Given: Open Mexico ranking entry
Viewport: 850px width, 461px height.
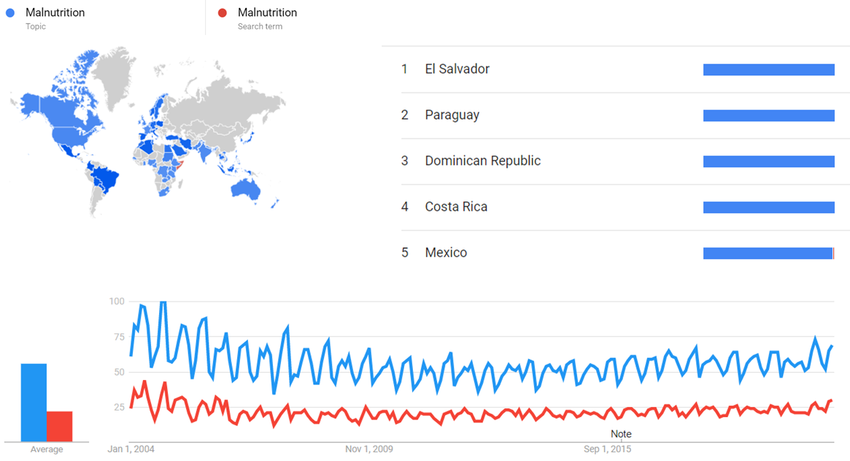Looking at the screenshot, I should 446,253.
